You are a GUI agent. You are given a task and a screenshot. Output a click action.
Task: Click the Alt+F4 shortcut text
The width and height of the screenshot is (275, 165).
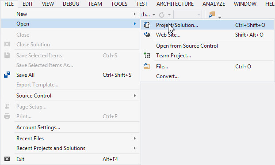[110, 159]
